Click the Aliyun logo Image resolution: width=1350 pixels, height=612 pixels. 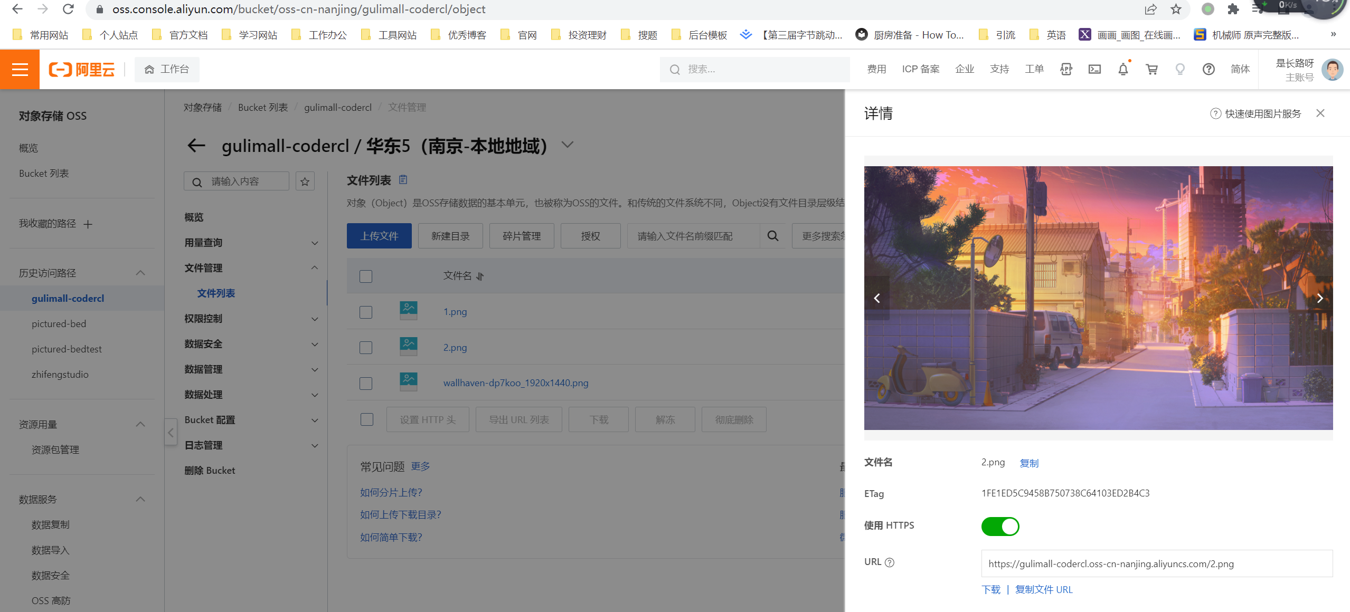pyautogui.click(x=82, y=69)
